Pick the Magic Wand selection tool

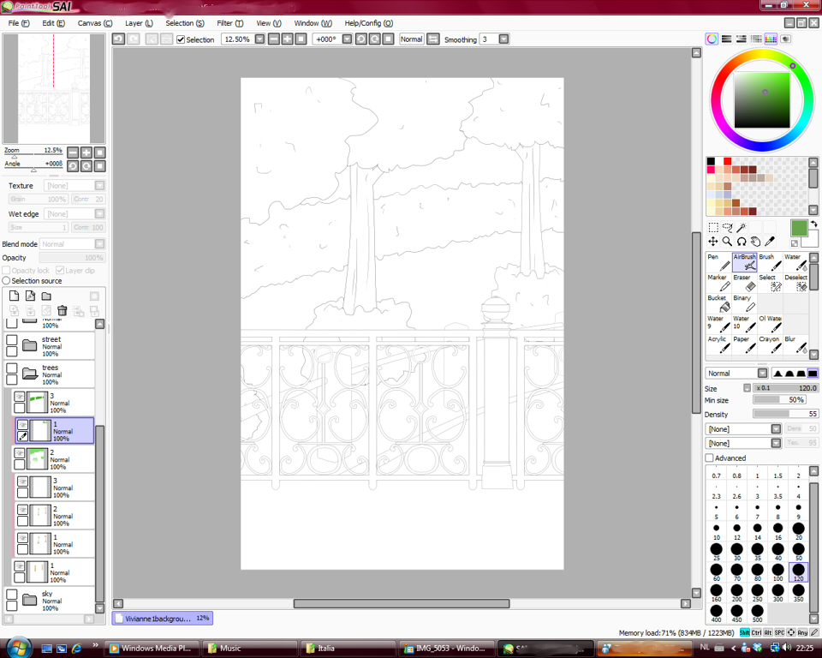pyautogui.click(x=742, y=228)
